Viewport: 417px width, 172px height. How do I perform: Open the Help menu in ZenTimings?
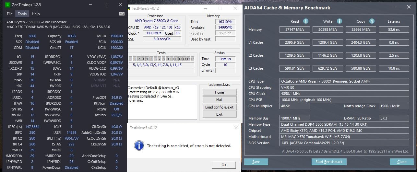pyautogui.click(x=36, y=14)
